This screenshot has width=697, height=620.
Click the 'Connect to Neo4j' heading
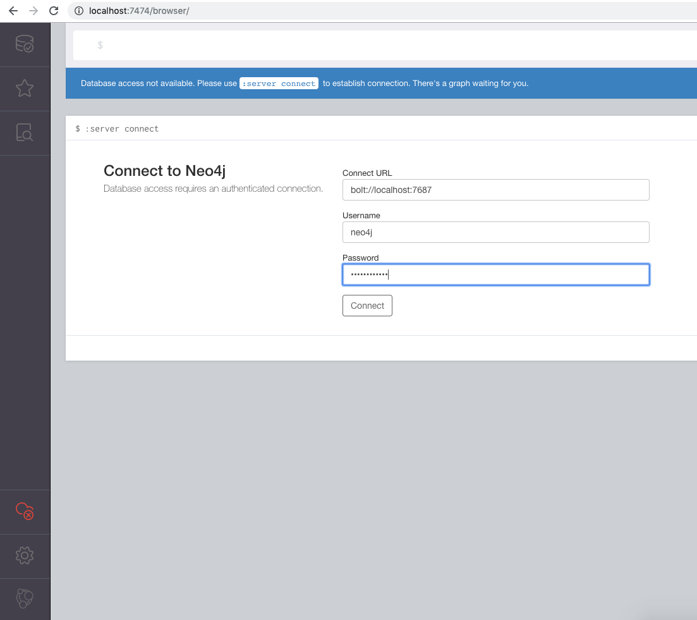(x=164, y=170)
